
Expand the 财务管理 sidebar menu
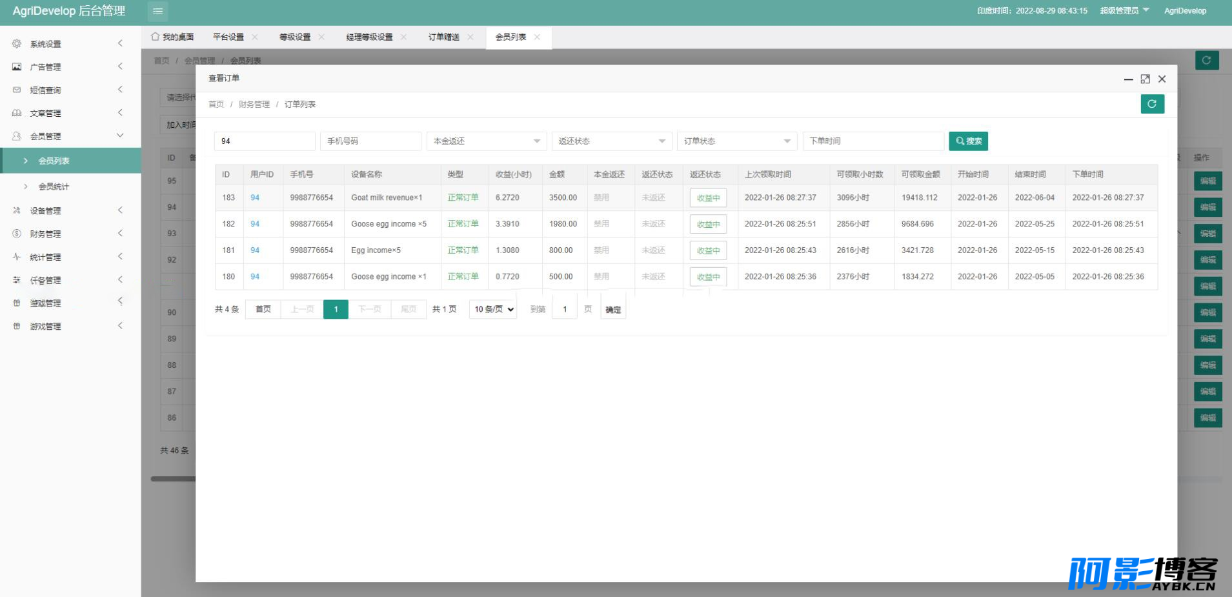coord(70,234)
